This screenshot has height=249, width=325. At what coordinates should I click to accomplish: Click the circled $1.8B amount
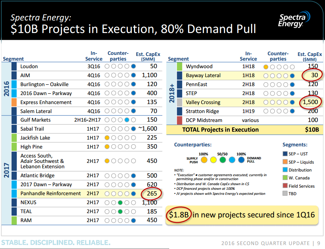179,215
